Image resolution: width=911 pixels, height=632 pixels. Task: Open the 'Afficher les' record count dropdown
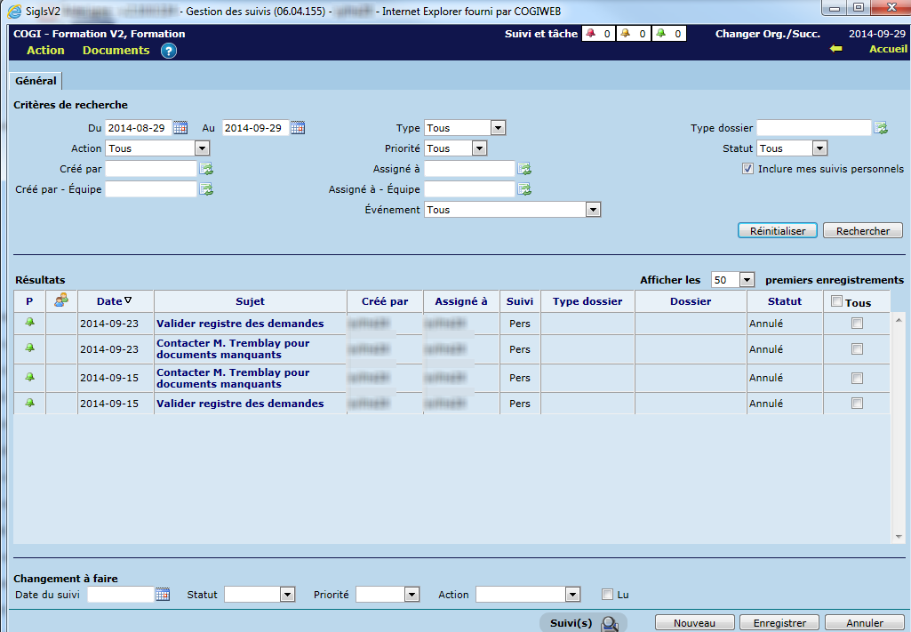pyautogui.click(x=747, y=280)
